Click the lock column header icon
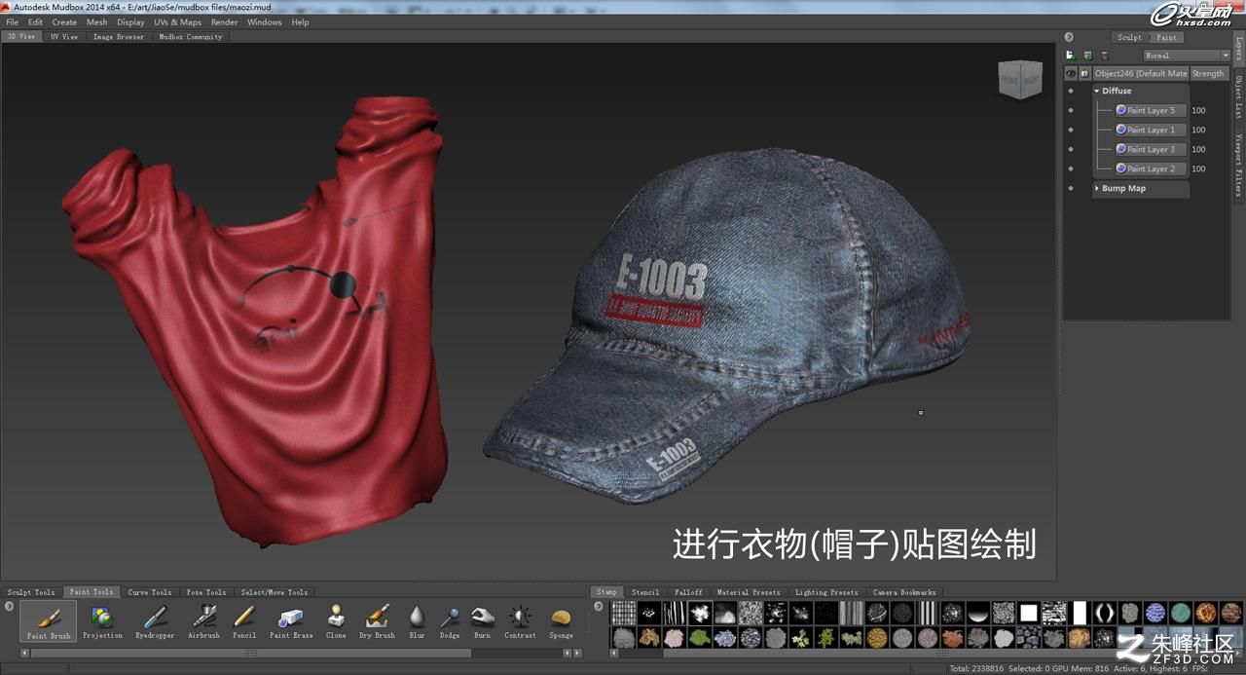 click(x=1084, y=73)
